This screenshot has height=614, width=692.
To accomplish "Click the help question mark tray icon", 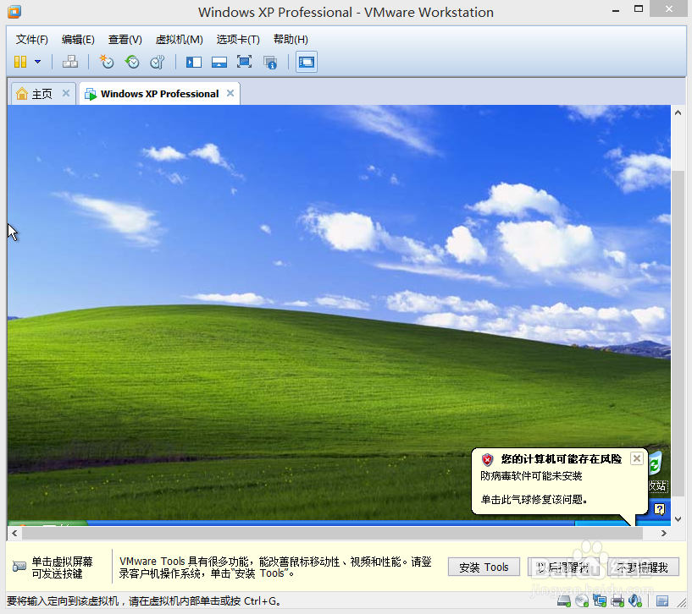I will coord(659,509).
